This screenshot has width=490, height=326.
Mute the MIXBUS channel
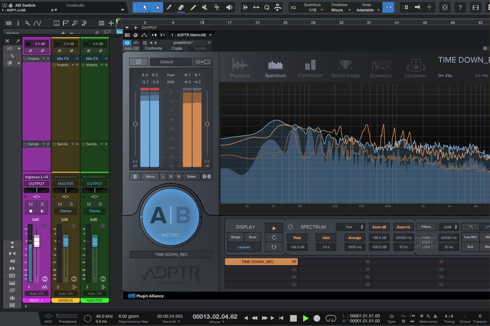click(x=60, y=204)
